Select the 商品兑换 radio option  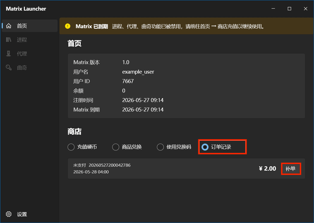(116, 147)
